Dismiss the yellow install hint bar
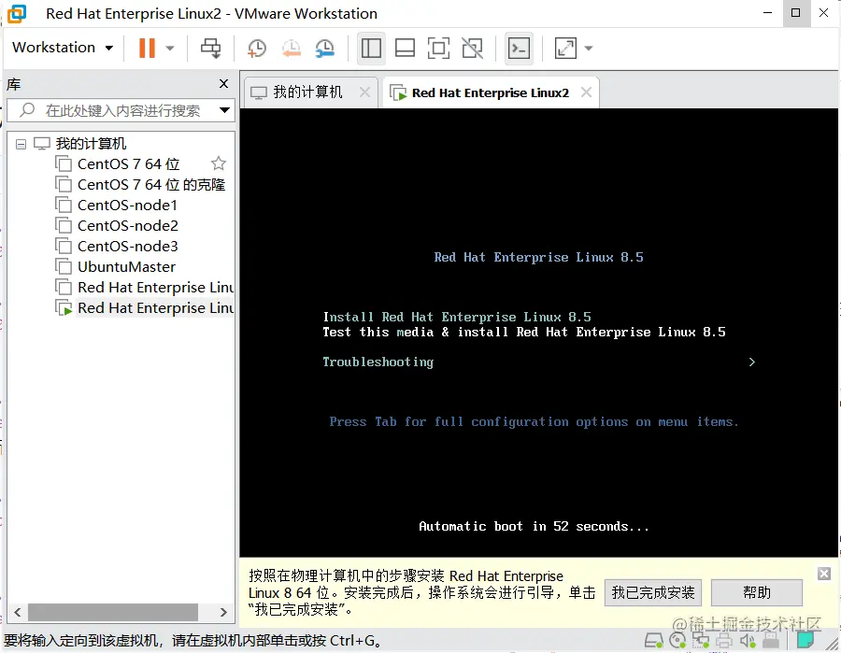This screenshot has height=653, width=841. click(824, 575)
